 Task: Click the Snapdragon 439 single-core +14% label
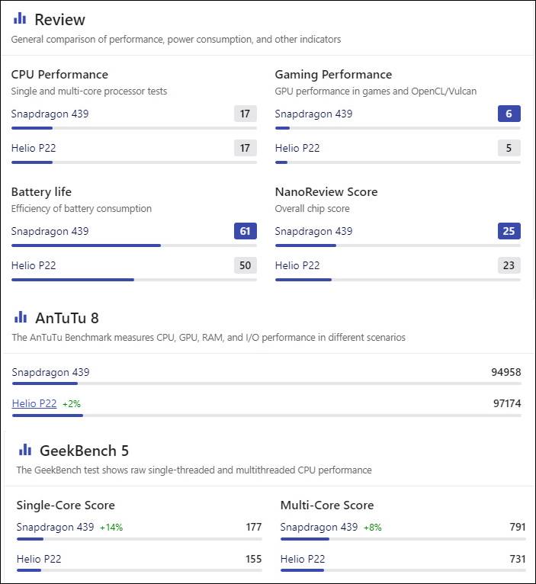[x=111, y=528]
